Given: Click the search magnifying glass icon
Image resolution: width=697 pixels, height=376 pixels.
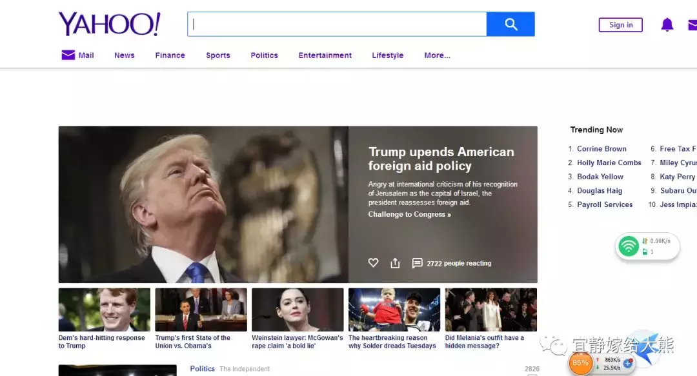Looking at the screenshot, I should (x=510, y=24).
